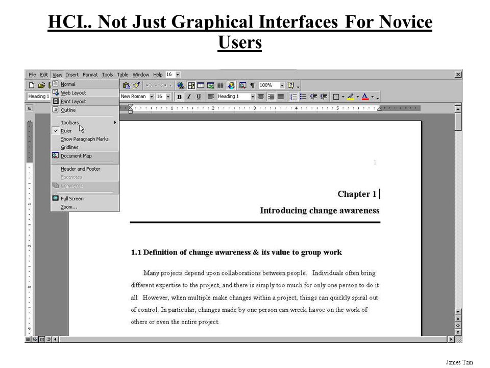490x368 pixels.
Task: Click the Columns icon
Action: (220, 85)
